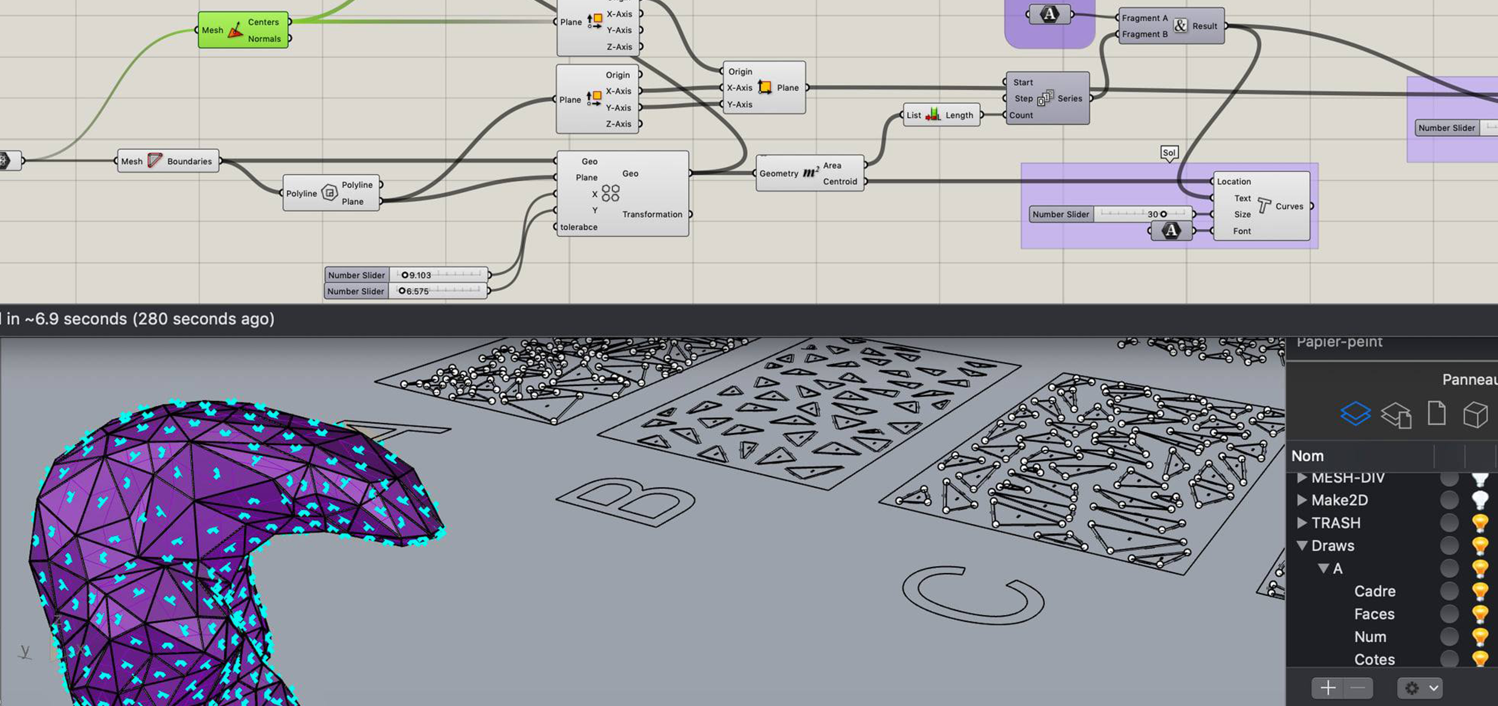Click the remove layer minus button
This screenshot has width=1498, height=706.
1357,688
